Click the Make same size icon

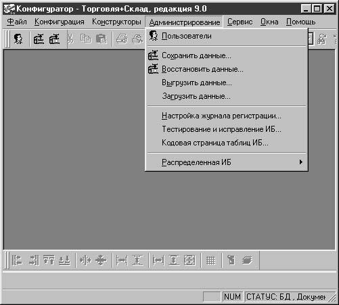pyautogui.click(x=189, y=260)
